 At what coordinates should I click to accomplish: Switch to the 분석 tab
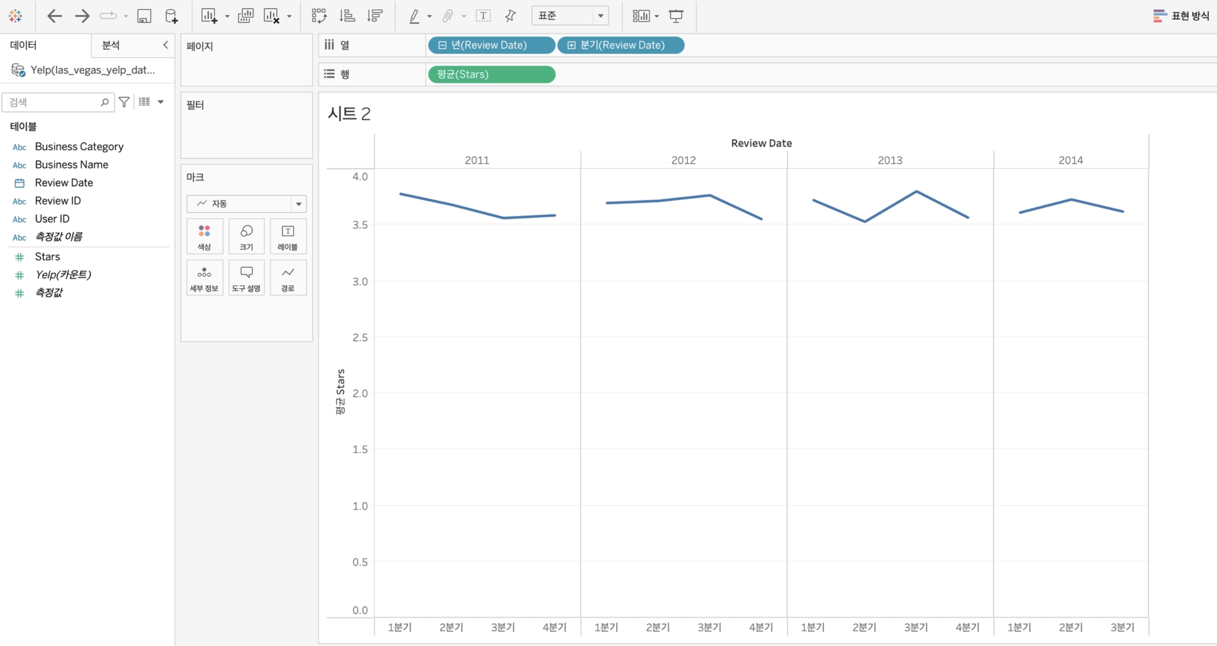pyautogui.click(x=111, y=45)
